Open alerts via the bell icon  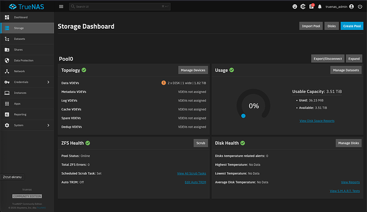click(320, 7)
